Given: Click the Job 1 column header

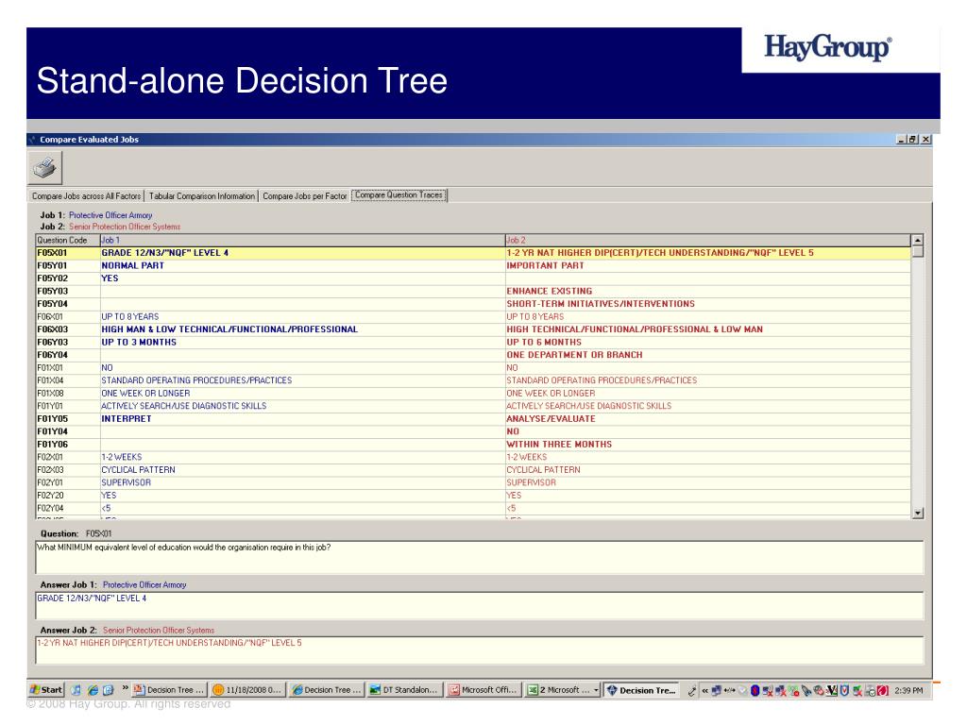Looking at the screenshot, I should [x=302, y=241].
